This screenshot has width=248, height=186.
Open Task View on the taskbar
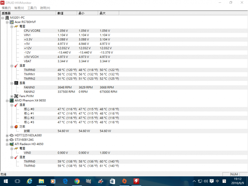pyautogui.click(x=18, y=181)
